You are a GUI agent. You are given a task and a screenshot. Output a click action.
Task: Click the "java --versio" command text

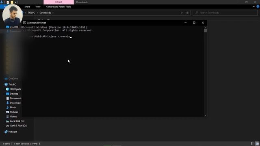(x=60, y=36)
